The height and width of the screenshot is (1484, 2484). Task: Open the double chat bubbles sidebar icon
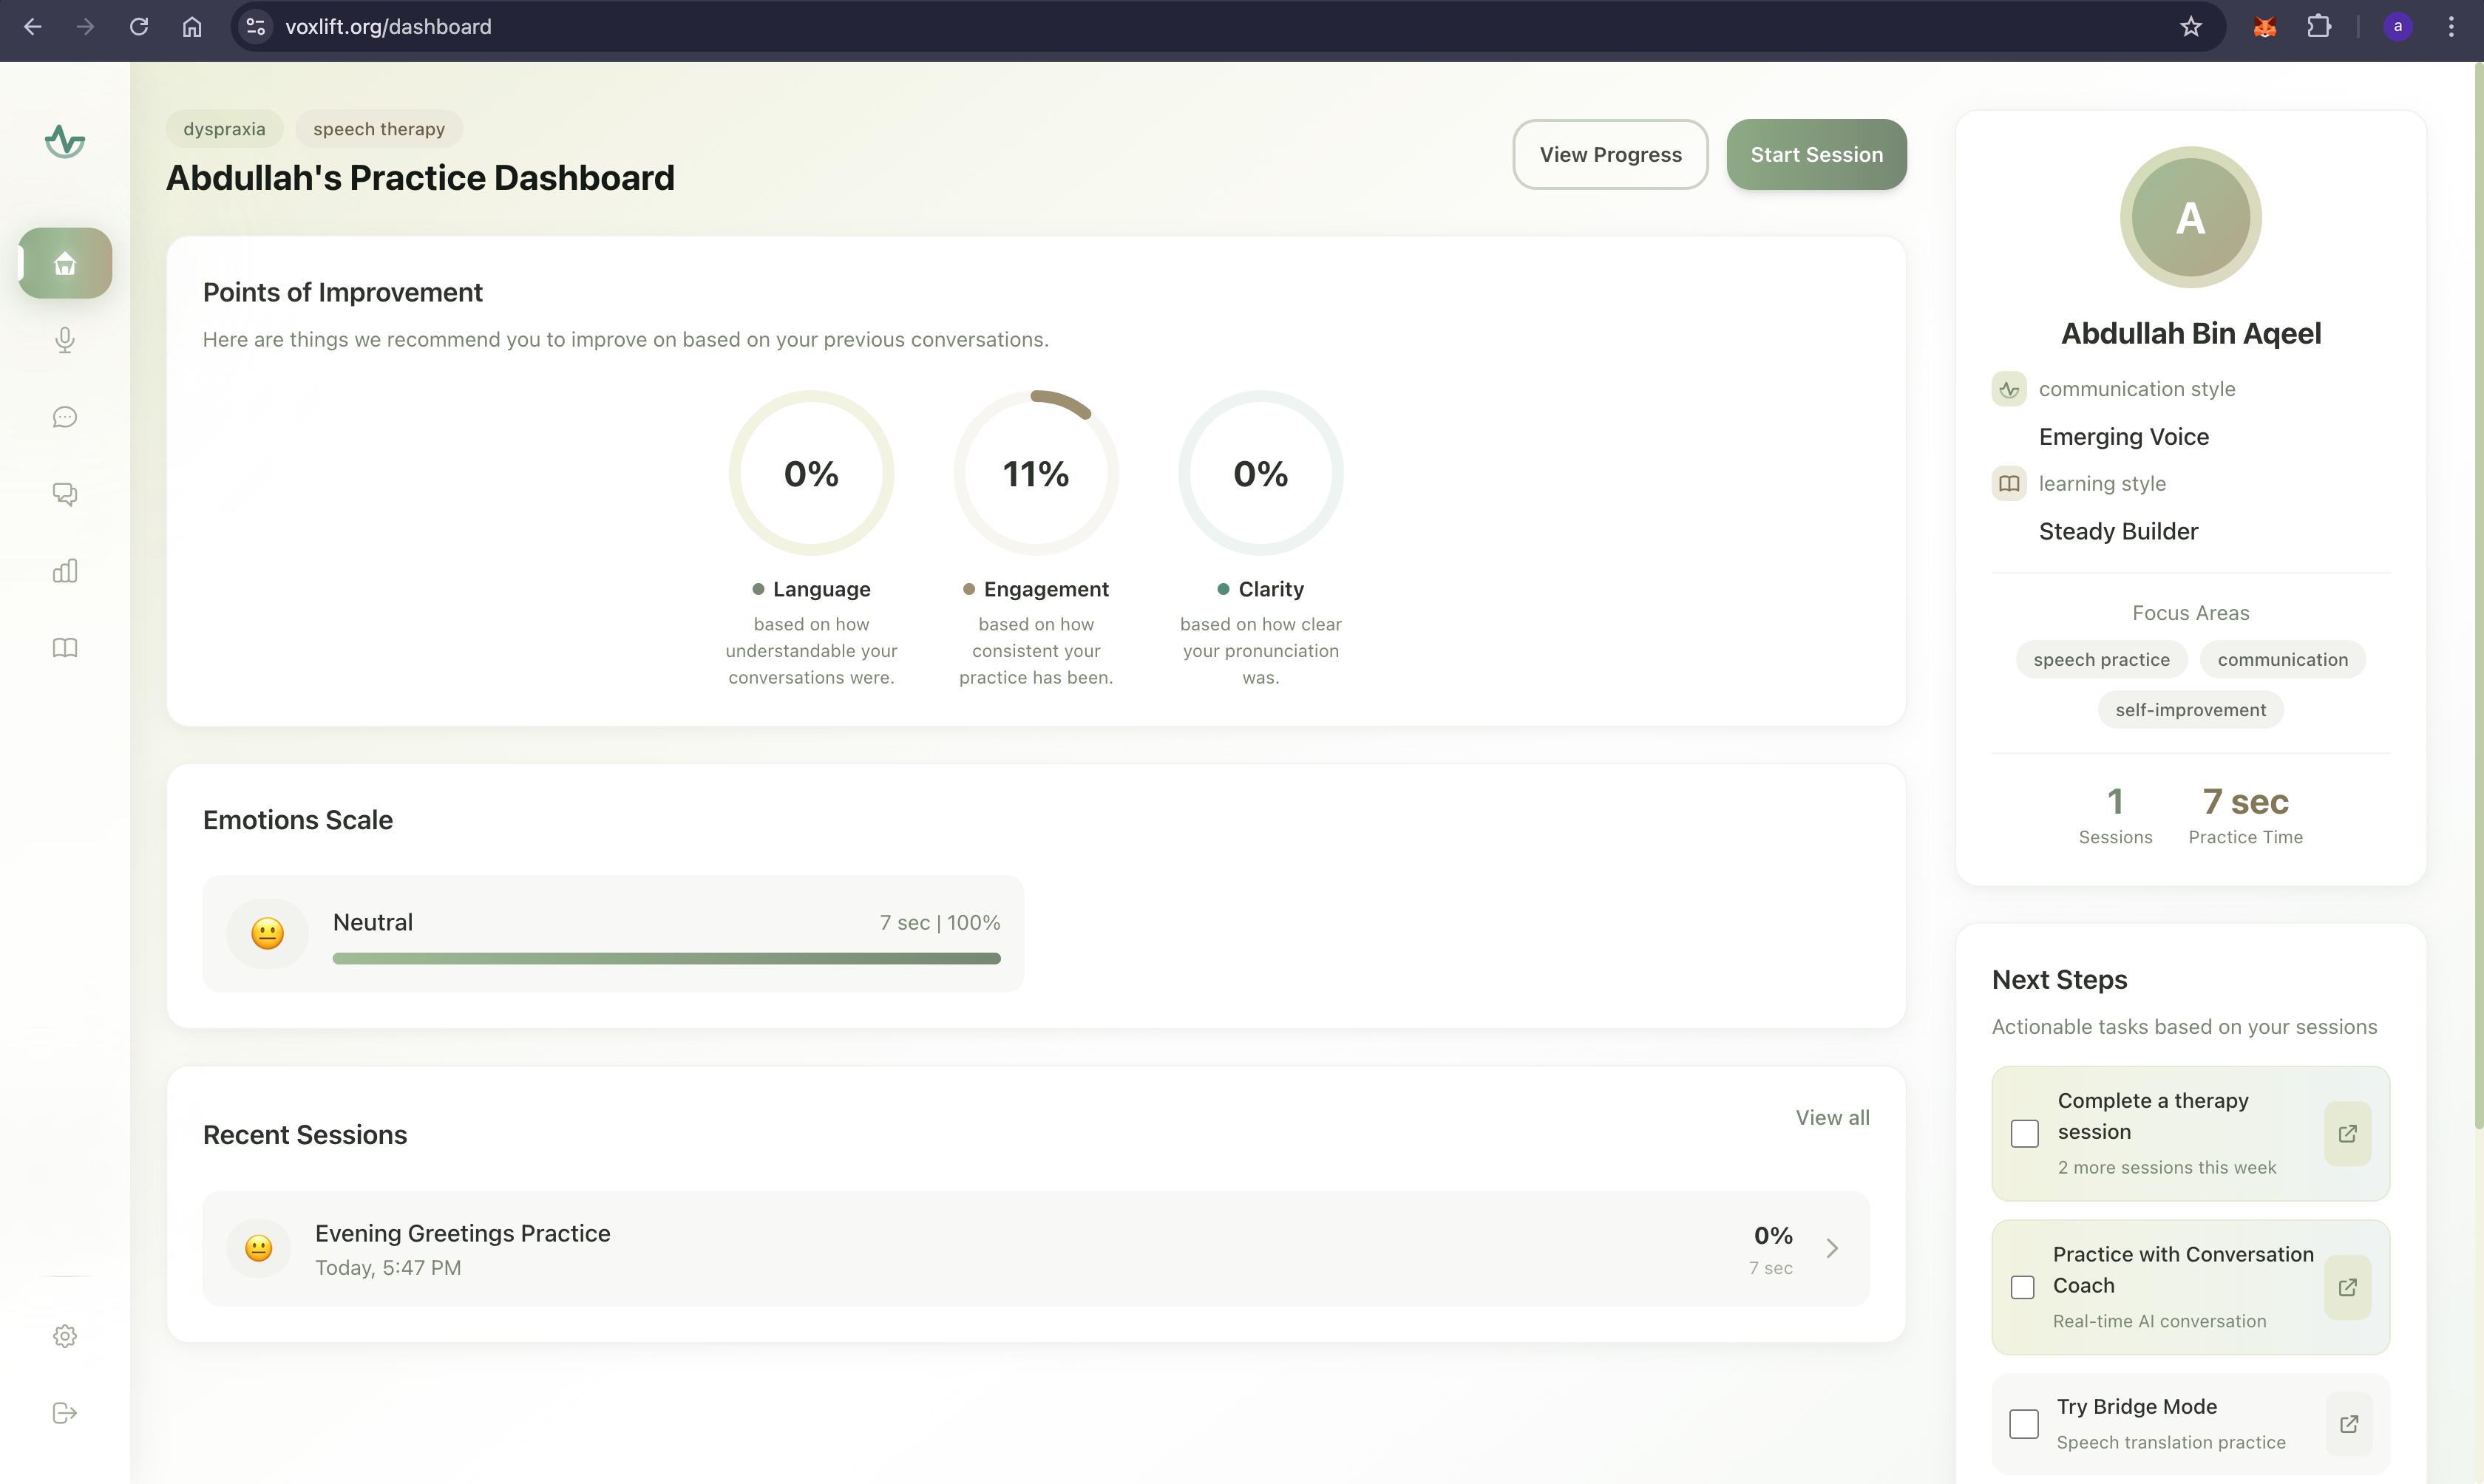[65, 494]
